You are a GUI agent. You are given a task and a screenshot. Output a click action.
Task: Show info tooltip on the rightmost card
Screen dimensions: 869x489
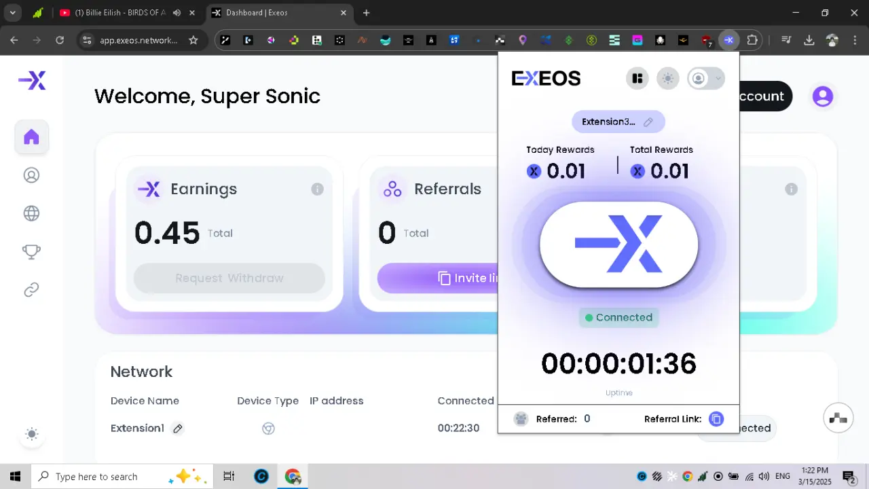pyautogui.click(x=791, y=189)
